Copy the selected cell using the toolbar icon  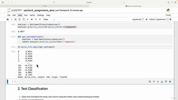point(20,19)
